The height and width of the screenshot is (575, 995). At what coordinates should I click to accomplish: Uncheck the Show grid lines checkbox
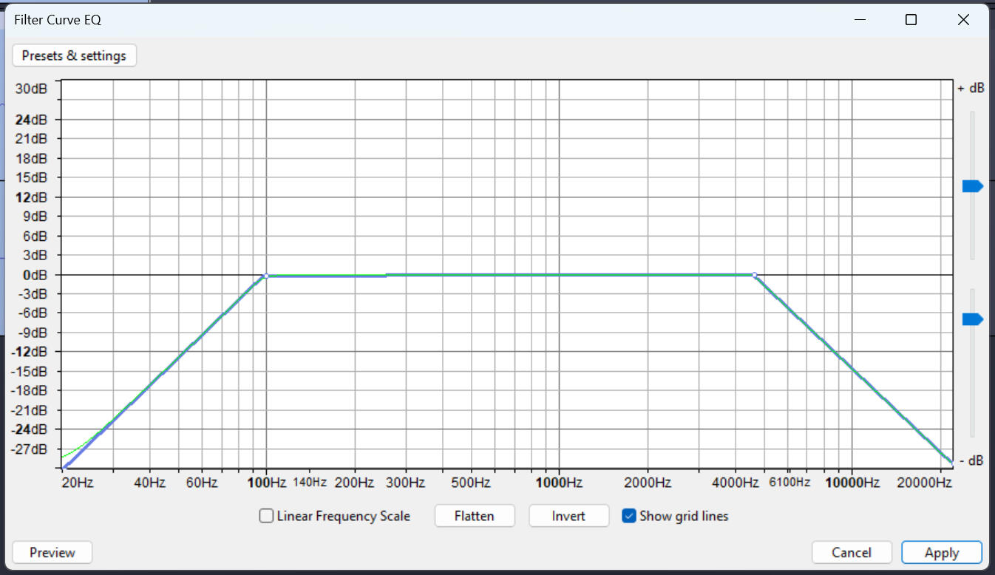(x=629, y=516)
